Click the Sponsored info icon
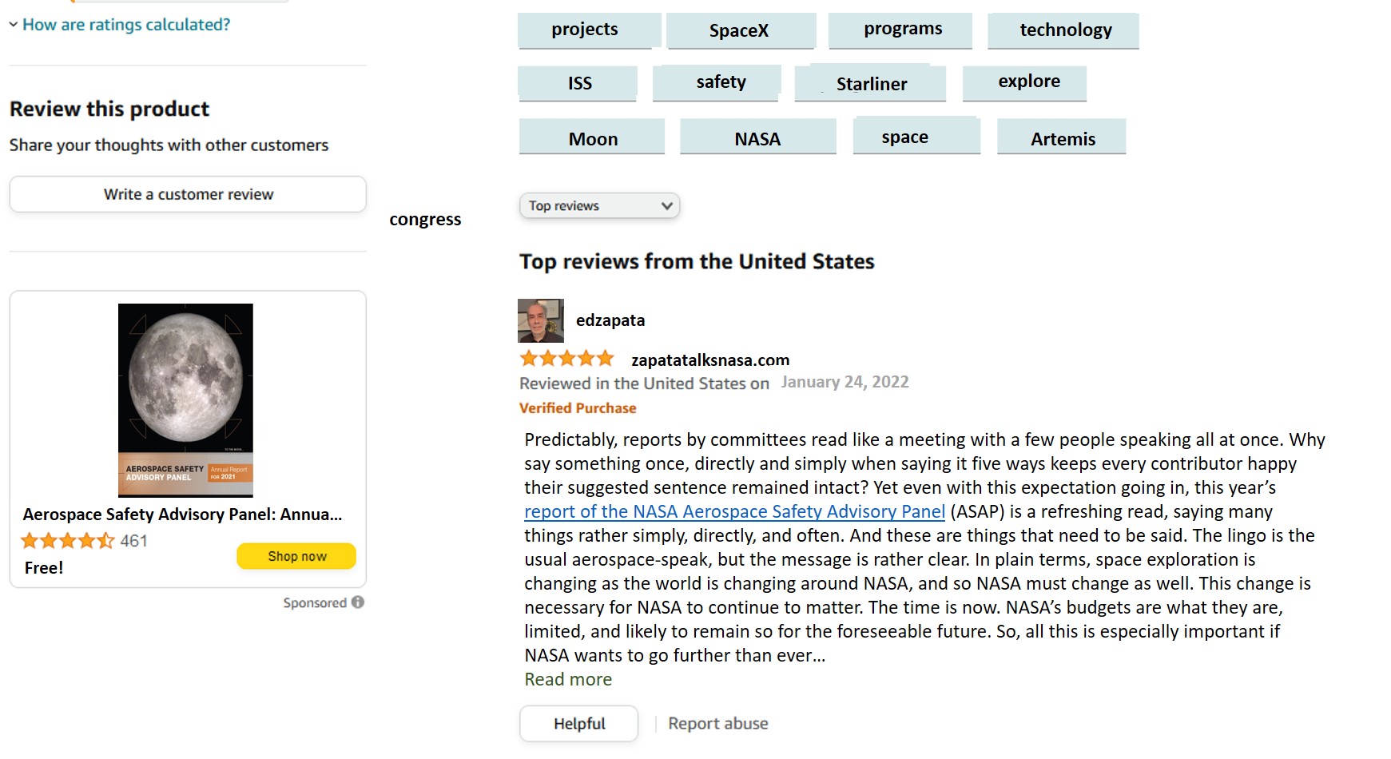1391x759 pixels. 358,602
